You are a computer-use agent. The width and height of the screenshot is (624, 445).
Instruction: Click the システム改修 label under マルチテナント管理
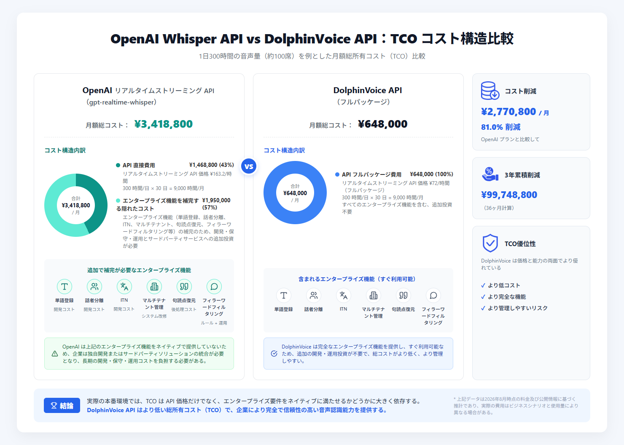coord(154,316)
